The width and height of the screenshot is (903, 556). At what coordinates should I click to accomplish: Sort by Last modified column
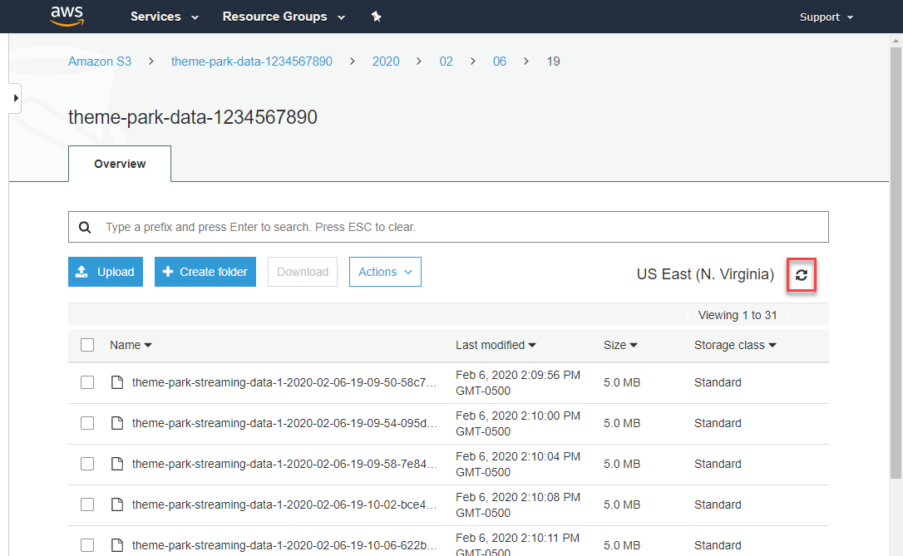pos(496,345)
